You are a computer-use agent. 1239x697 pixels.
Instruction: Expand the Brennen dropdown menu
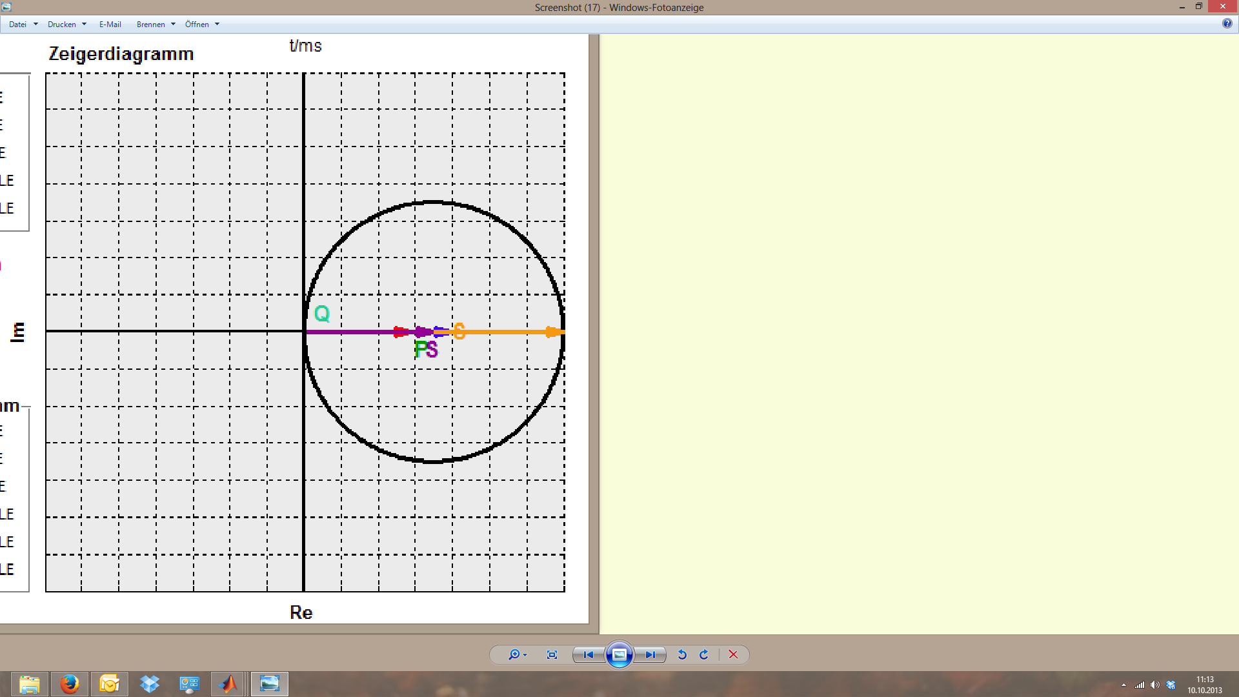pyautogui.click(x=156, y=25)
